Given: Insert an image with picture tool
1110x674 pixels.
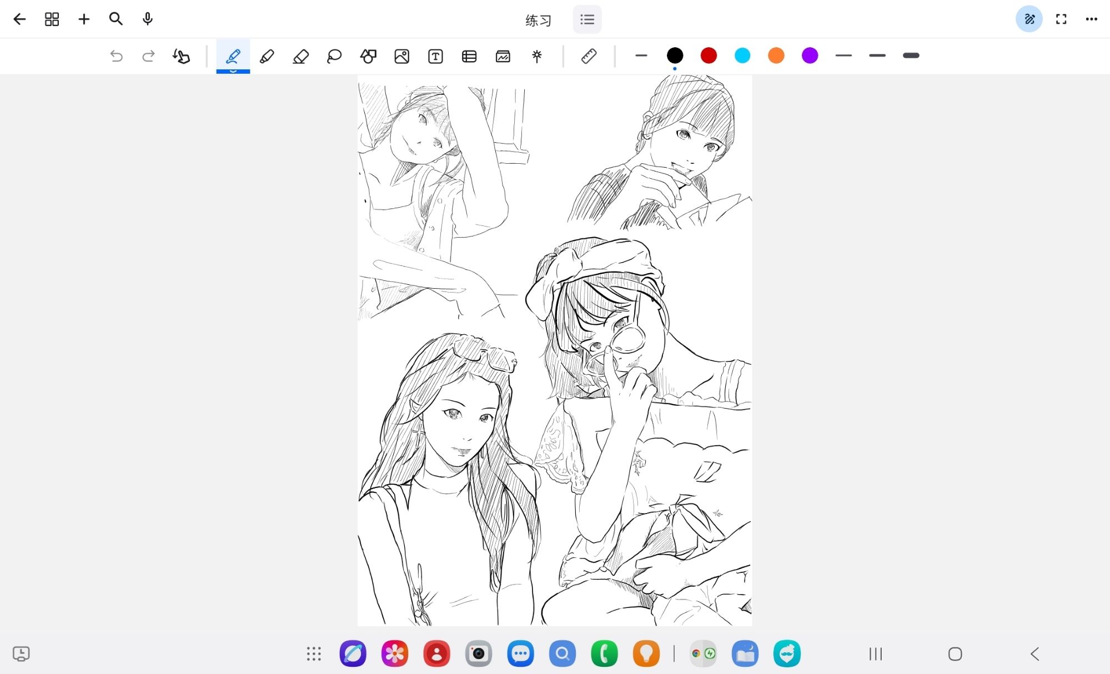Looking at the screenshot, I should (x=401, y=56).
